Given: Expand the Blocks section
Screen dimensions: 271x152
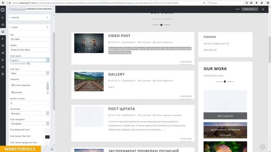Looking at the screenshot, I should [x=30, y=17].
